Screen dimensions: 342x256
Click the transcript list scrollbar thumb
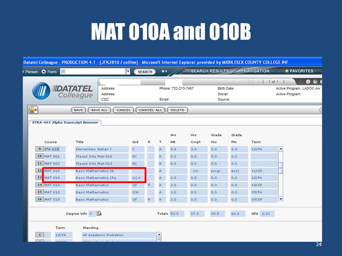click(281, 168)
